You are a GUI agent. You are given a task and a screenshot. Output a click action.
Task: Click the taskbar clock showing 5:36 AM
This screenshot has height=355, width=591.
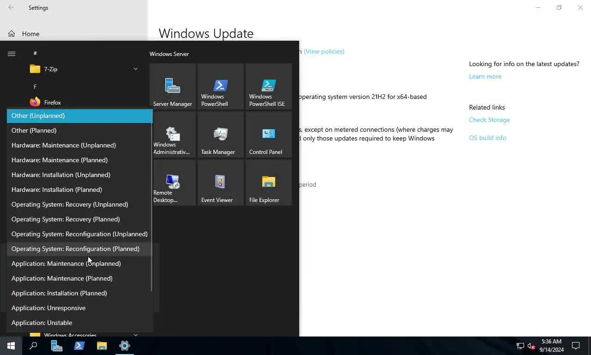click(x=551, y=346)
